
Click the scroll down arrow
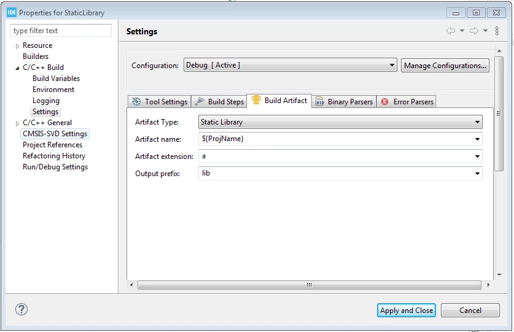point(499,275)
